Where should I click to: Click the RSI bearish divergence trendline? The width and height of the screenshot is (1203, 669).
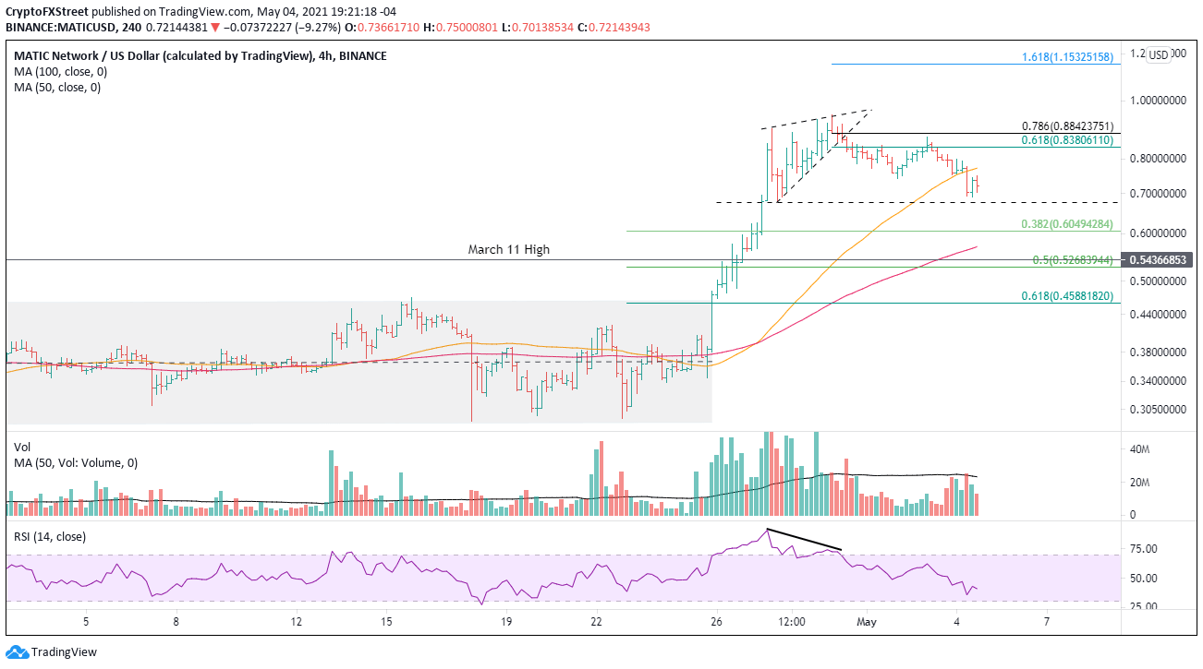[x=804, y=540]
